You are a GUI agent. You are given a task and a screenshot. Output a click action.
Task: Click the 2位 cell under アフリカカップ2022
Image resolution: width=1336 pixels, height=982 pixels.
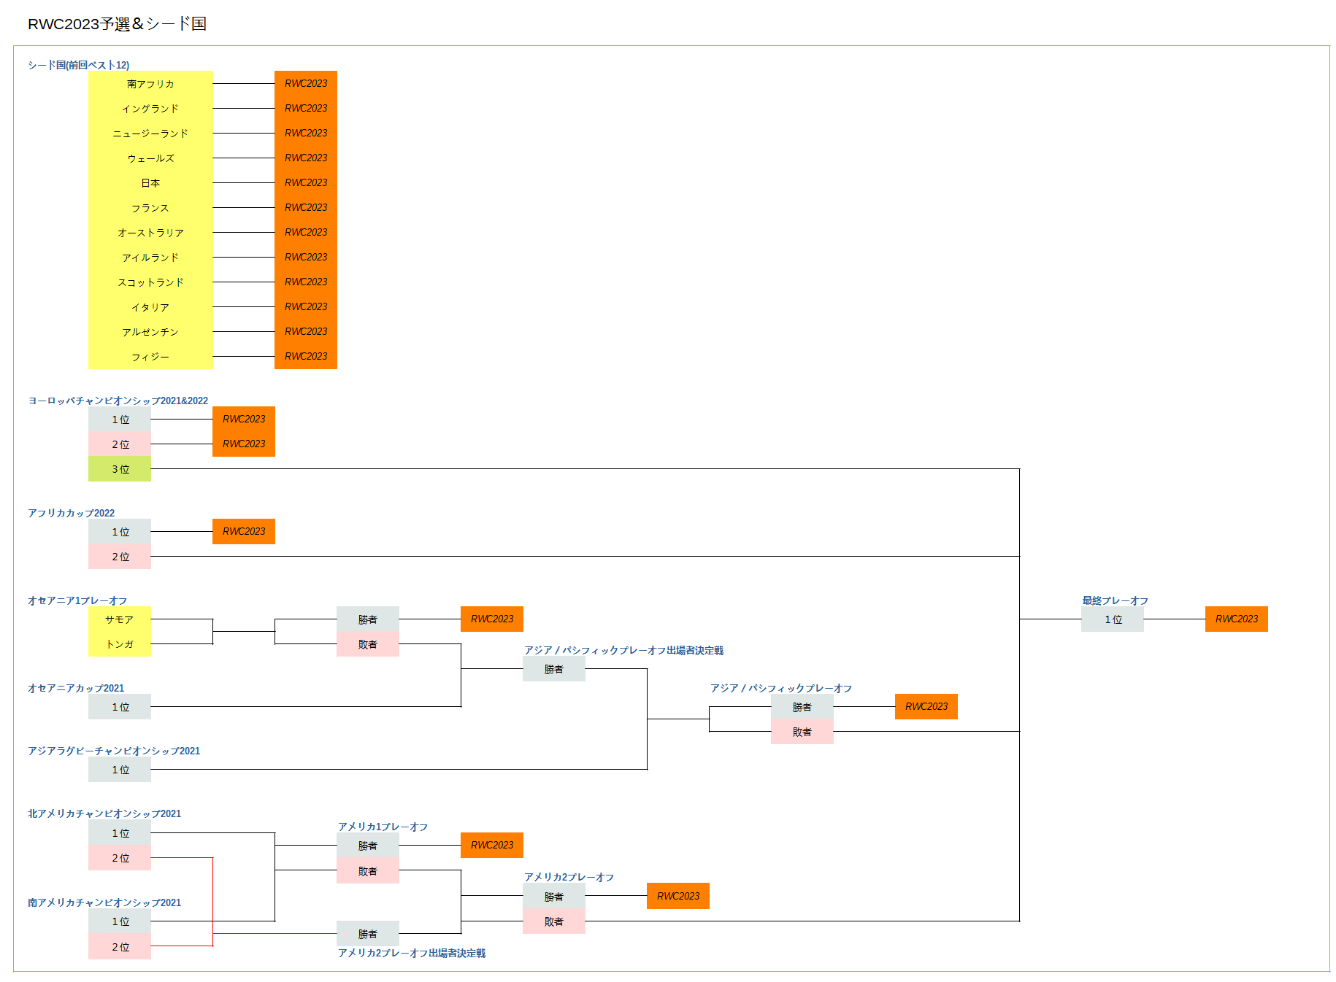[x=120, y=556]
